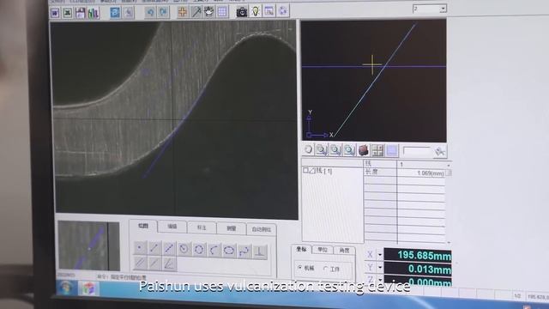The height and width of the screenshot is (309, 549).
Task: Select the dotted circle tool
Action: [x=199, y=250]
